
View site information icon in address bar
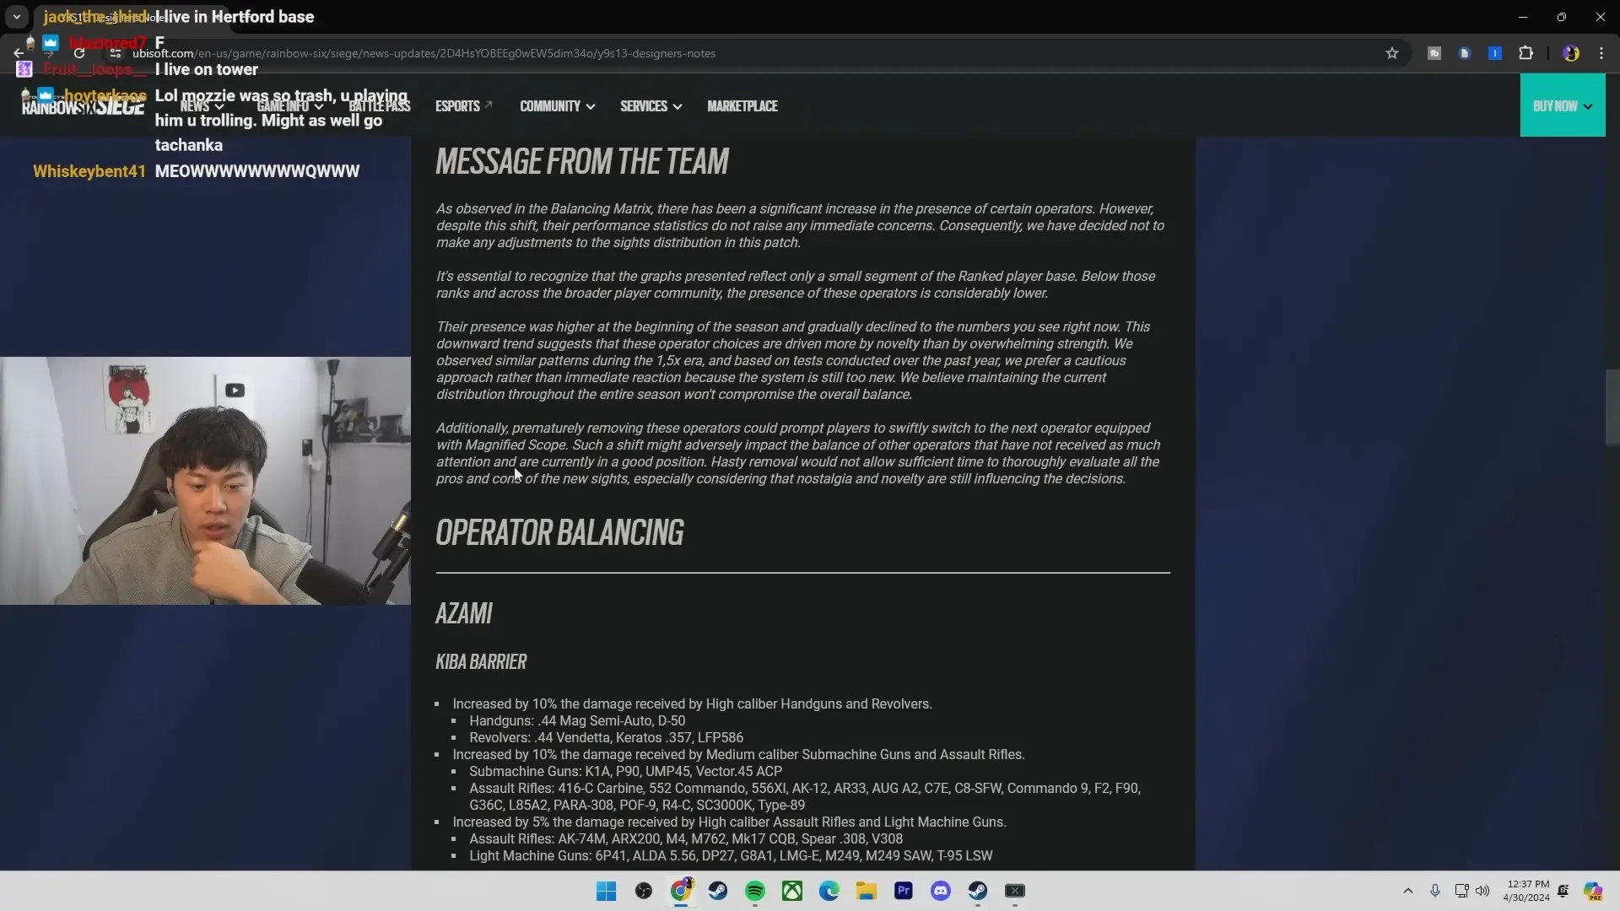(x=116, y=53)
